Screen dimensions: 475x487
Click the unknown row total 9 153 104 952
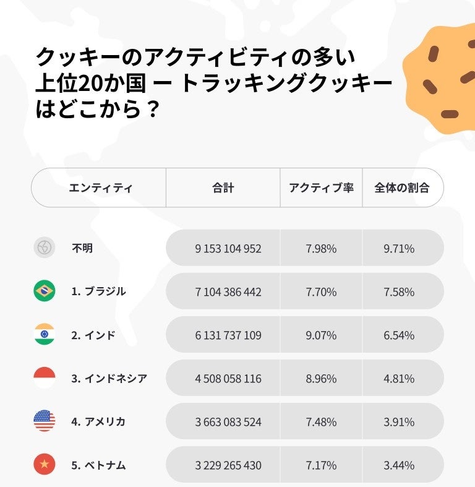[228, 248]
